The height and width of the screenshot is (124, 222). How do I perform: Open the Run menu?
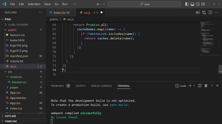[65, 4]
